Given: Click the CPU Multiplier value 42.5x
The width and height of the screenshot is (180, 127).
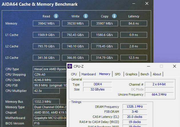Looking at the screenshot, I should (x=46, y=91).
